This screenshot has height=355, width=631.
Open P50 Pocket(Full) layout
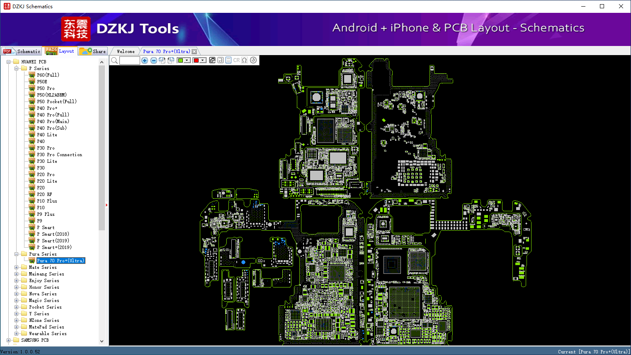click(x=57, y=101)
